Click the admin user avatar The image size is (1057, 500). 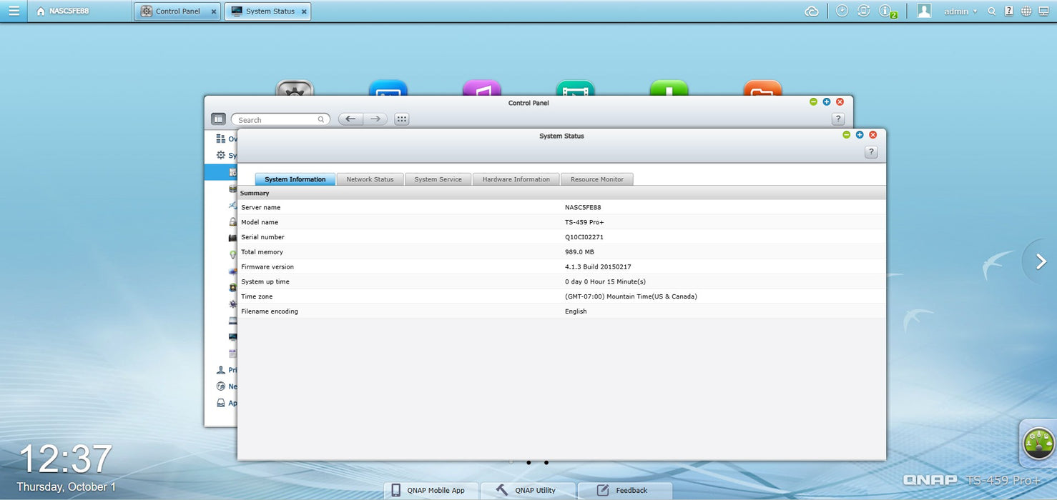[924, 11]
